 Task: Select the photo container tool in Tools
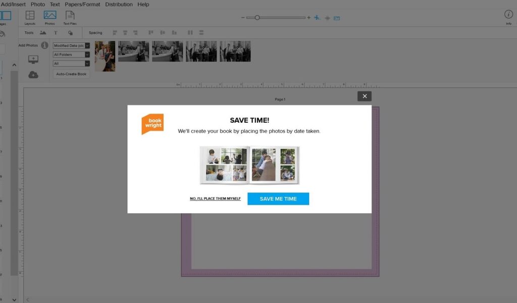tap(43, 33)
